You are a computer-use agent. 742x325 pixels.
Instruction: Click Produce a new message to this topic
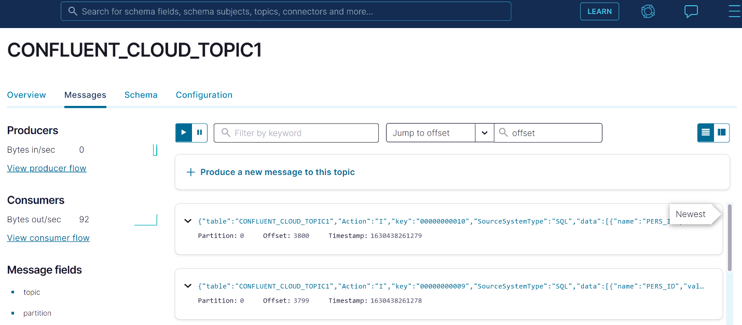pos(278,172)
